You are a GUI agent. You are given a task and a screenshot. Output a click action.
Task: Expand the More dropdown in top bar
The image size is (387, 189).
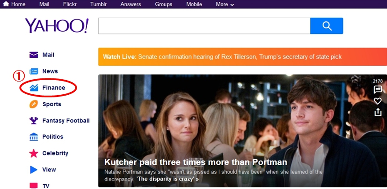click(225, 4)
